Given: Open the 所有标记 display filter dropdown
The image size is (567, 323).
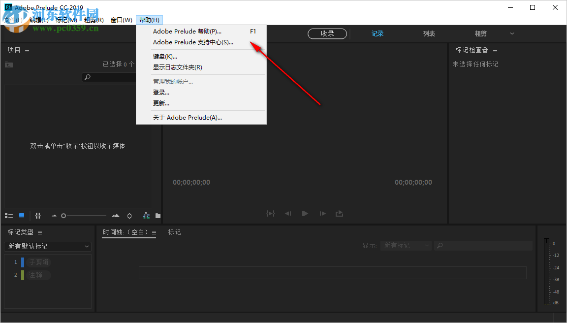Looking at the screenshot, I should [x=405, y=245].
